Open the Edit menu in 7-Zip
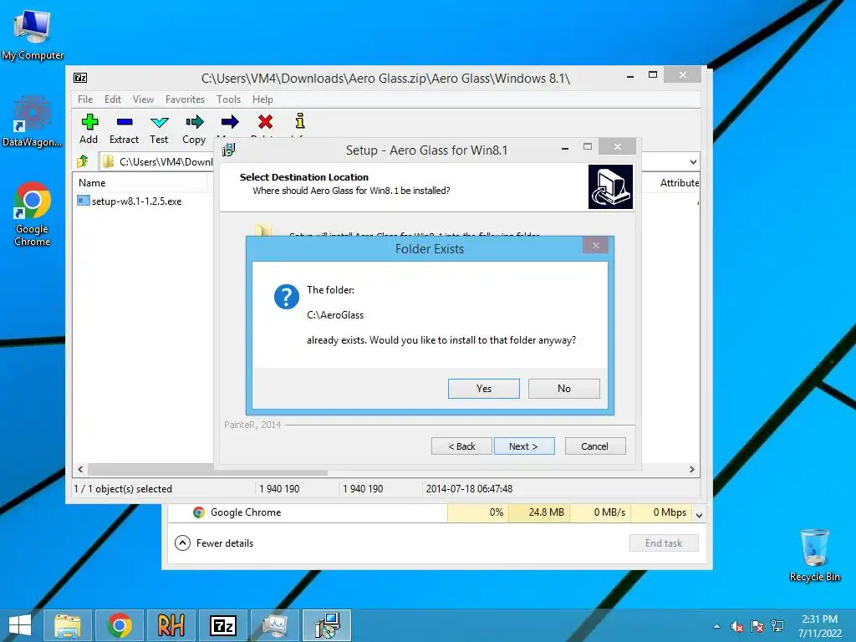 coord(113,99)
